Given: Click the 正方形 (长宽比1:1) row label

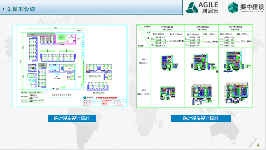Looking at the screenshot, I should click(143, 61).
